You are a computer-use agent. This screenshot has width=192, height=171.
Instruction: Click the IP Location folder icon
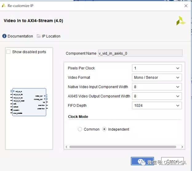38,36
